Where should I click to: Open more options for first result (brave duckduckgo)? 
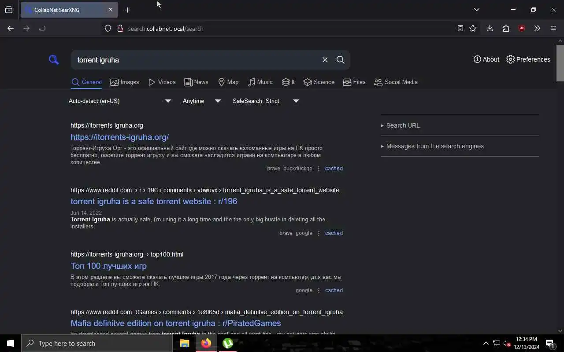tap(319, 169)
